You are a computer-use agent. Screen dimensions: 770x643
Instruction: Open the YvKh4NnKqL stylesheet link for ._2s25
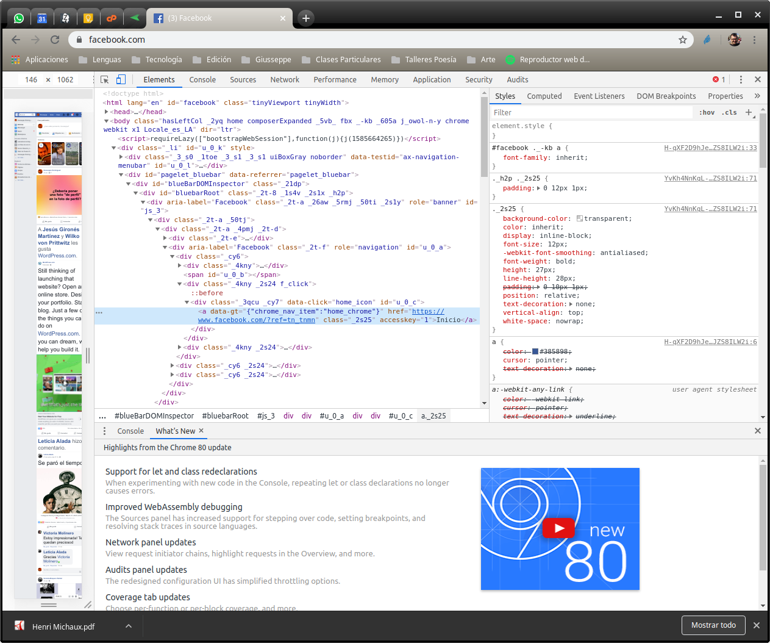pyautogui.click(x=710, y=209)
